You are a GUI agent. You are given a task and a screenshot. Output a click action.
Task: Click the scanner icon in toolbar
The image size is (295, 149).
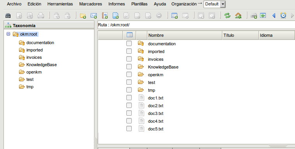254,16
